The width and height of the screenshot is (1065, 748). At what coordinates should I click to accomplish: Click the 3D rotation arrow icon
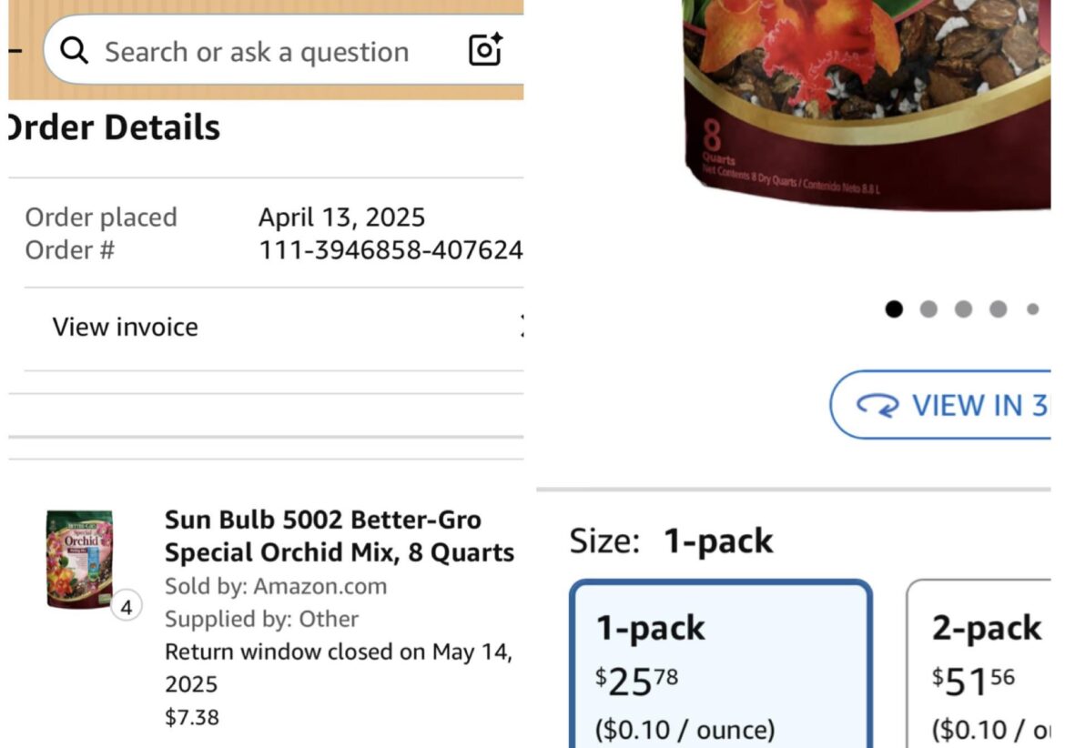882,404
